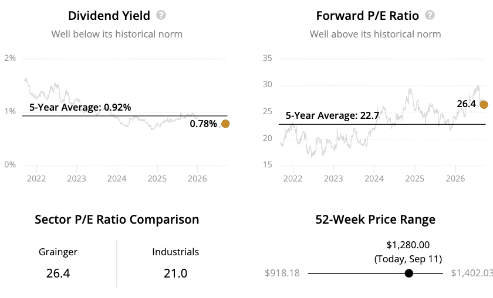The height and width of the screenshot is (298, 493).
Task: Click the $918.18 52-week low label
Action: pos(282,273)
